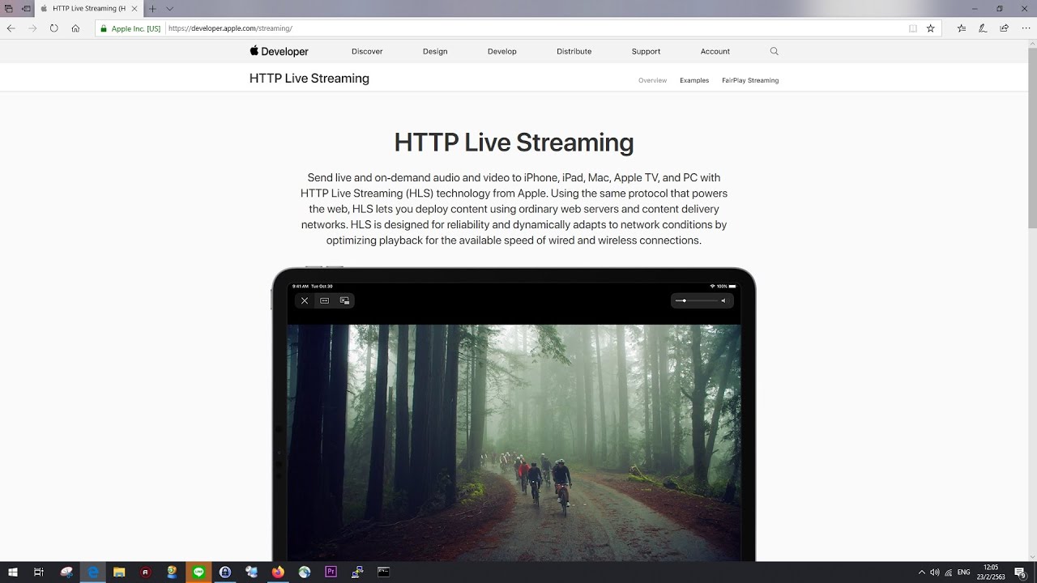The height and width of the screenshot is (583, 1037).
Task: Open the Discover menu
Action: (367, 51)
